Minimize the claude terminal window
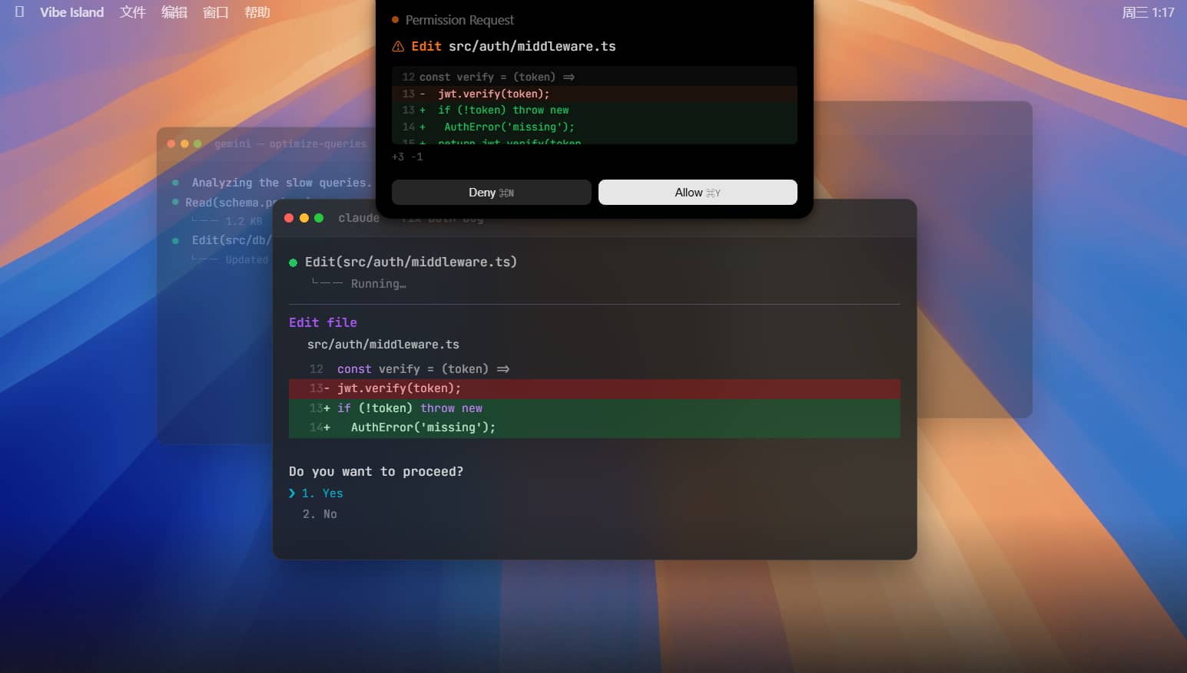Screen dimensions: 1187x673 click(304, 218)
